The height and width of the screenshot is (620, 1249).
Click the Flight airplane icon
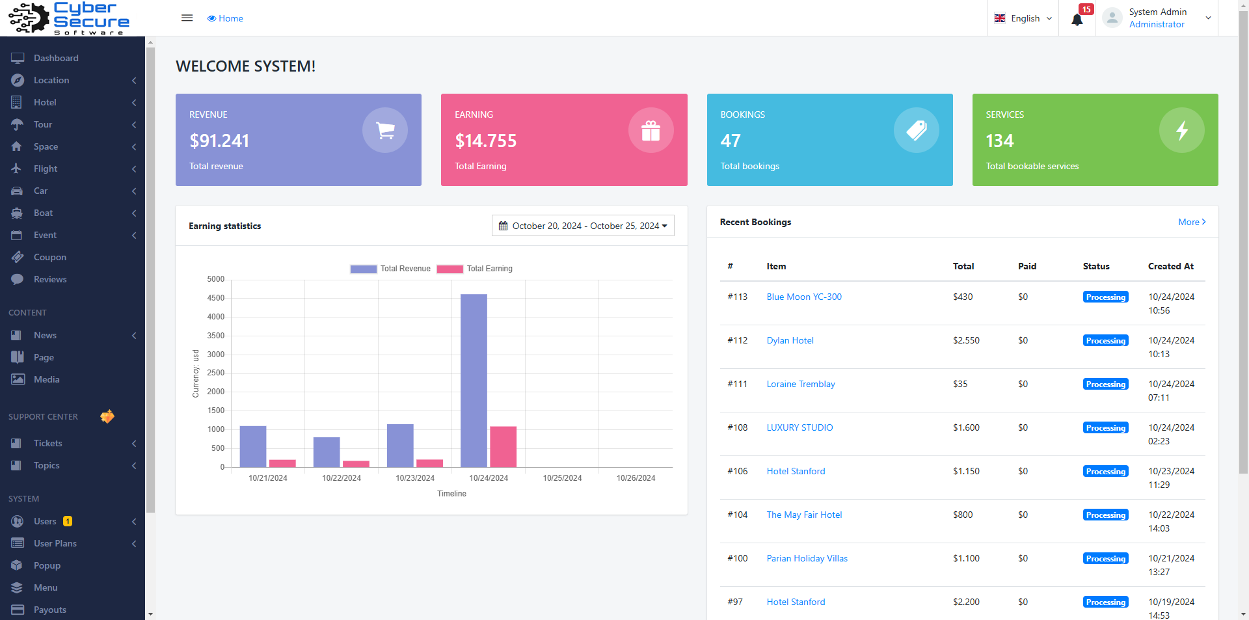(17, 168)
